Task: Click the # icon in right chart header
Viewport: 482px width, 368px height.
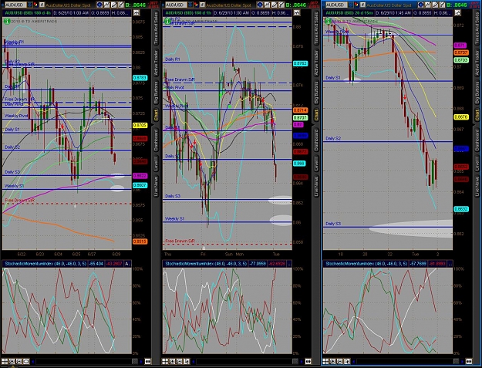Action: (362, 5)
